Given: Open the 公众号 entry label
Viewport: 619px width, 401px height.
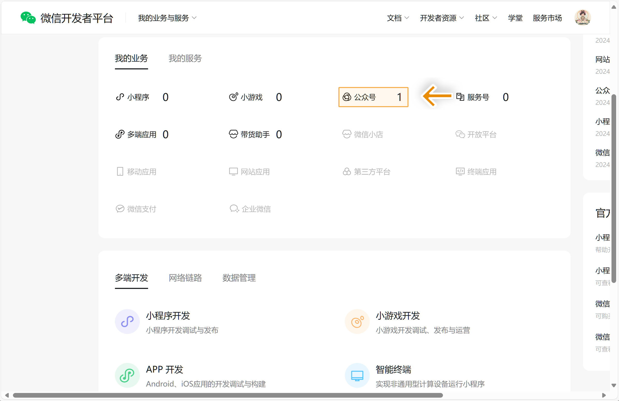Looking at the screenshot, I should coord(365,97).
